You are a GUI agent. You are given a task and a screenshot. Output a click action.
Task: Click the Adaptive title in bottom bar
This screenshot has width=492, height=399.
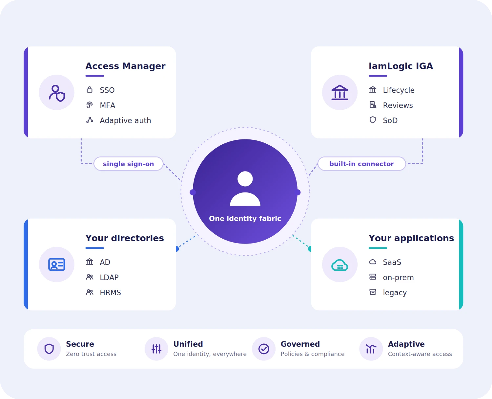pos(406,344)
